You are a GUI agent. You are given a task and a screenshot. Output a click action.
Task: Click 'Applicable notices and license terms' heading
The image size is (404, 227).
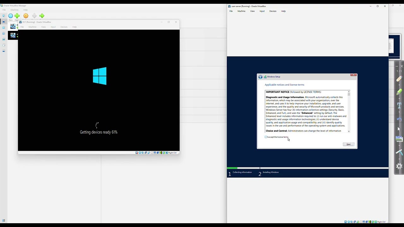coord(284,84)
